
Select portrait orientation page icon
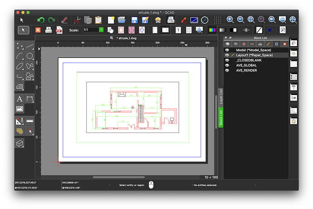[x=155, y=30]
